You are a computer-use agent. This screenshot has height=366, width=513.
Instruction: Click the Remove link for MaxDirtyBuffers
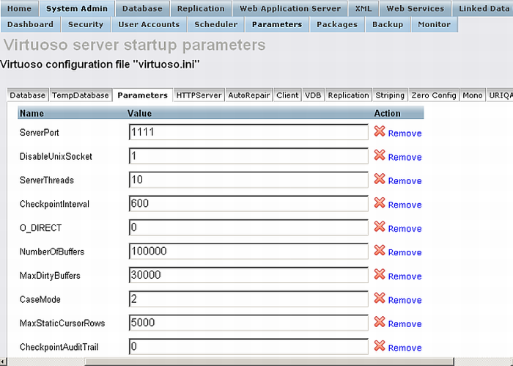[x=405, y=277]
